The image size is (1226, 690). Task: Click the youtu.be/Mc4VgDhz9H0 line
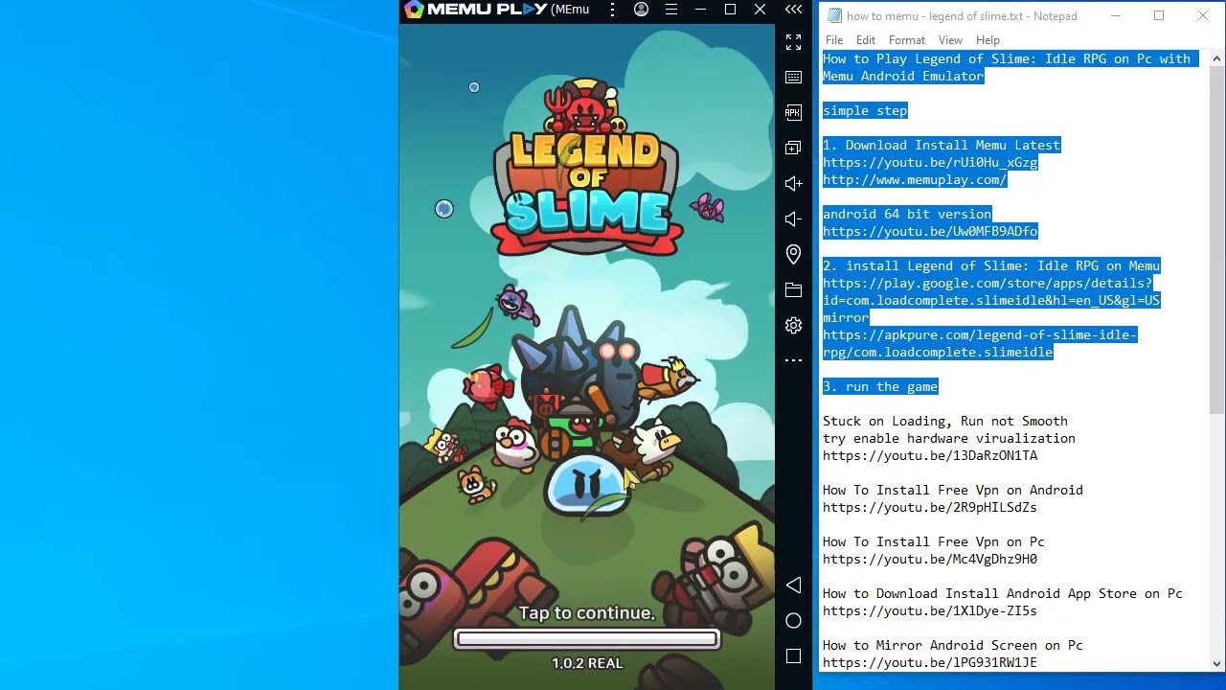(x=930, y=559)
